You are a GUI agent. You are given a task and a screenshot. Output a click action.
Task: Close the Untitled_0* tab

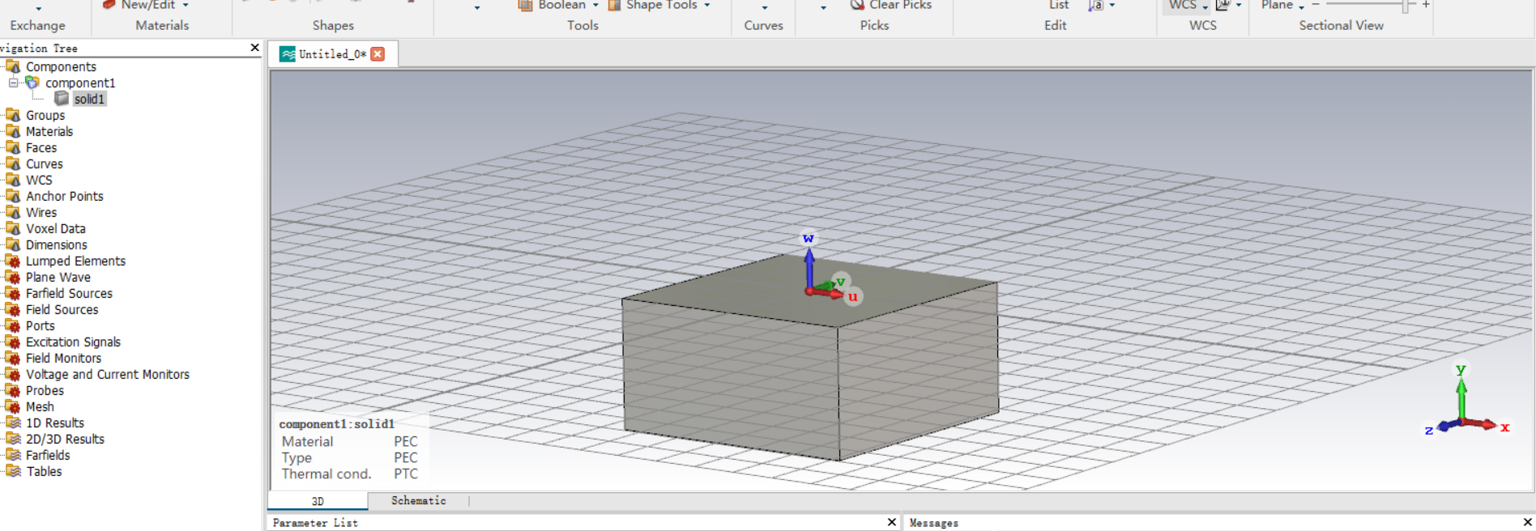[x=378, y=54]
